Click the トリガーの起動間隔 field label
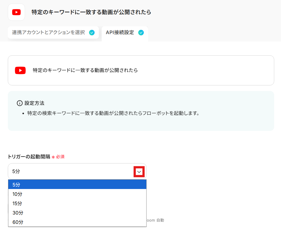The image size is (281, 237). click(29, 157)
